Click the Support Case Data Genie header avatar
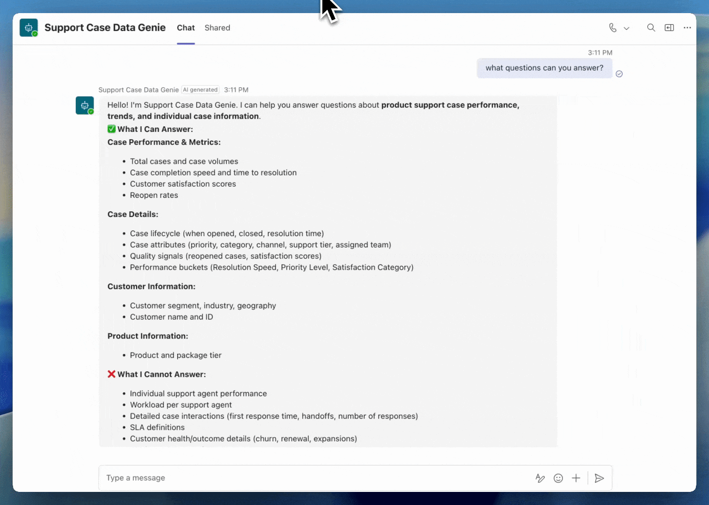This screenshot has width=709, height=505. (x=29, y=28)
